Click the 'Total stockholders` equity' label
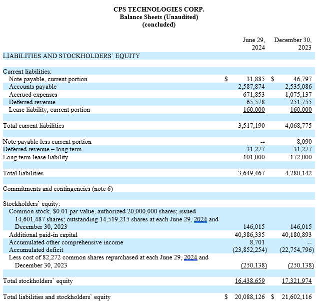317x304 pixels. click(38, 281)
